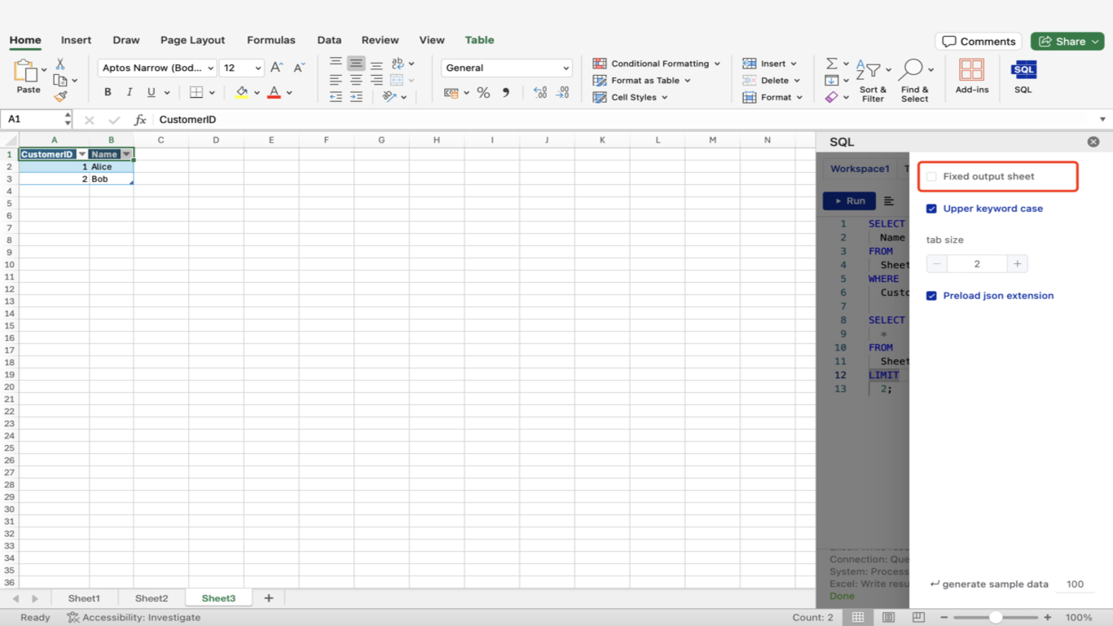Run the SQL query with Run button
The width and height of the screenshot is (1113, 626).
pos(849,201)
